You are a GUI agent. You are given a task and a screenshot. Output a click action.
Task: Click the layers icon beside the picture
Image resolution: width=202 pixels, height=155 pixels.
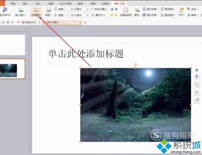[x=197, y=77]
